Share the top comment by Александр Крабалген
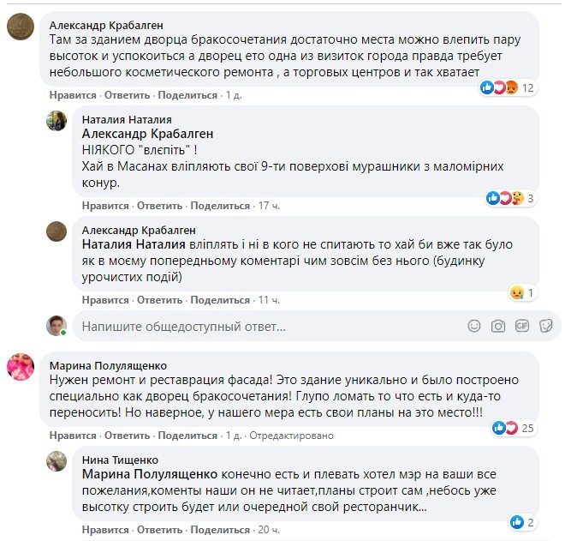Viewport: 571px width, 541px height. [187, 95]
